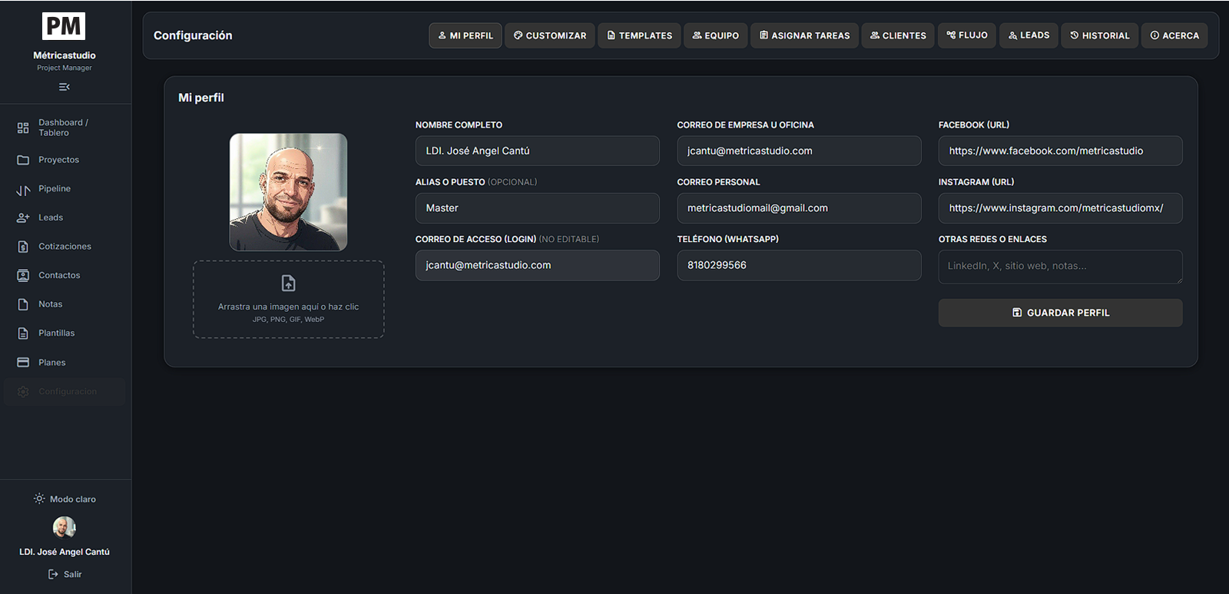The height and width of the screenshot is (594, 1229).
Task: Log out via Salir
Action: click(x=65, y=574)
